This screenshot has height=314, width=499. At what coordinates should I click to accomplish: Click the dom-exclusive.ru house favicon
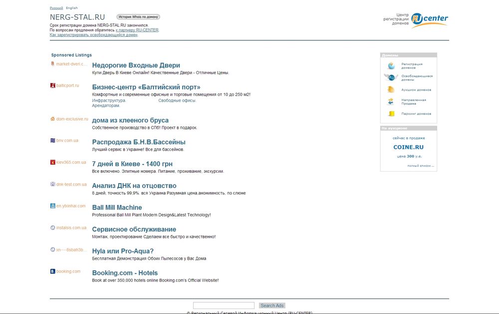click(x=53, y=119)
